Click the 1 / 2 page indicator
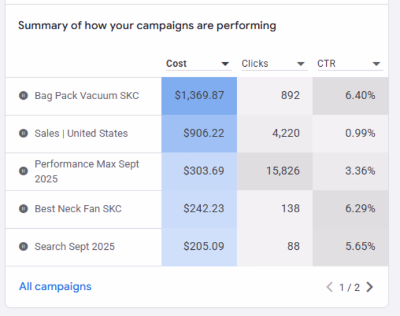This screenshot has height=316, width=400. pyautogui.click(x=350, y=287)
